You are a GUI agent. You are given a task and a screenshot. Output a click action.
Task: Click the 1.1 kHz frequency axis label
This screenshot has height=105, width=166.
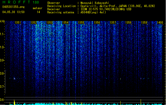pyautogui.click(x=2, y=34)
